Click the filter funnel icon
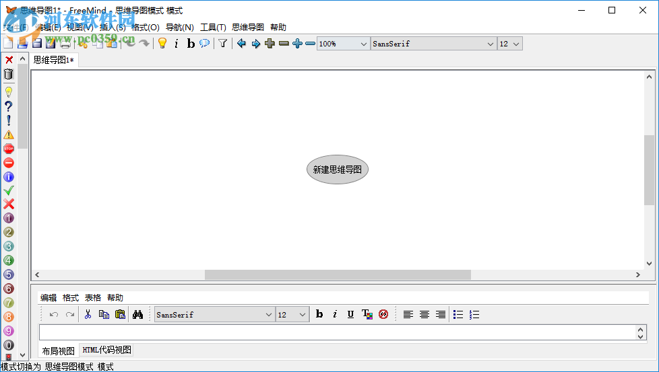The height and width of the screenshot is (372, 659). click(223, 43)
